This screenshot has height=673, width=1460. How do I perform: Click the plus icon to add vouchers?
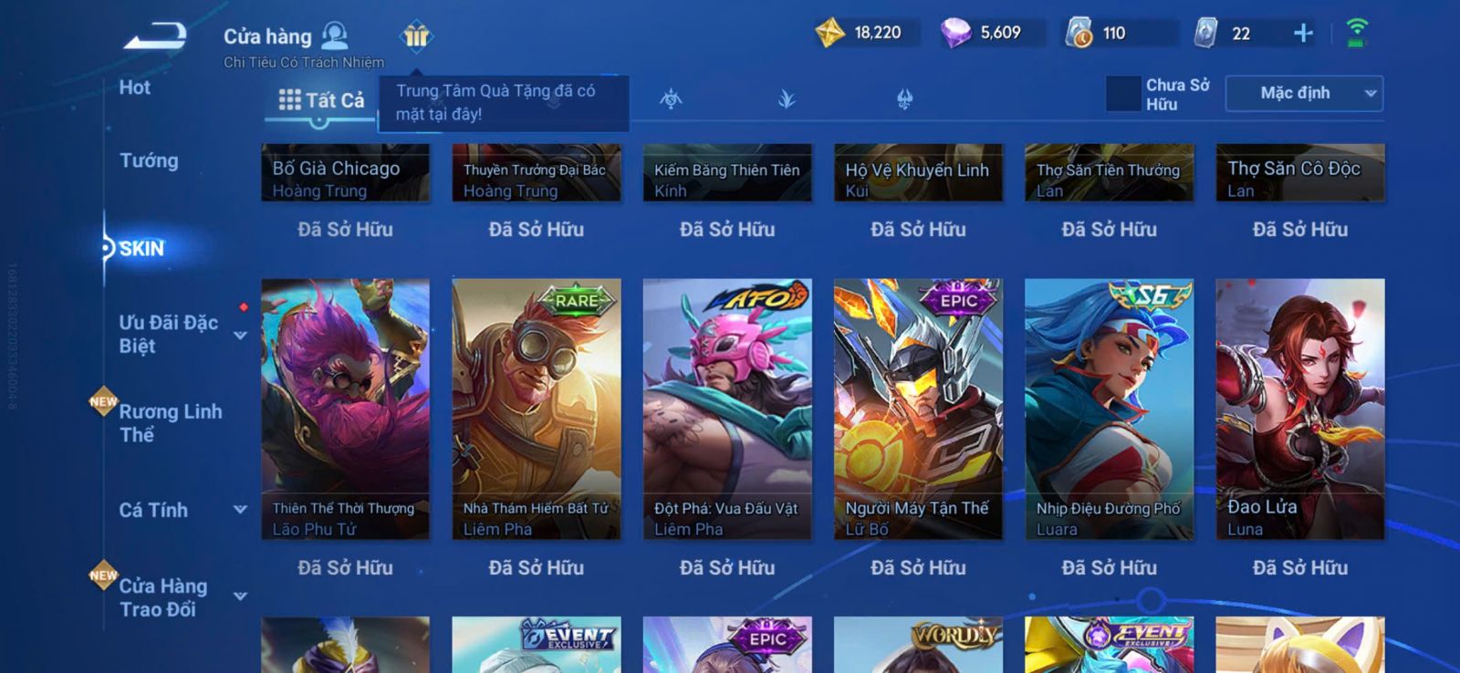[1303, 34]
